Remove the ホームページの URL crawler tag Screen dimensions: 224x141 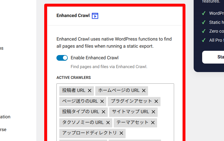point(144,91)
